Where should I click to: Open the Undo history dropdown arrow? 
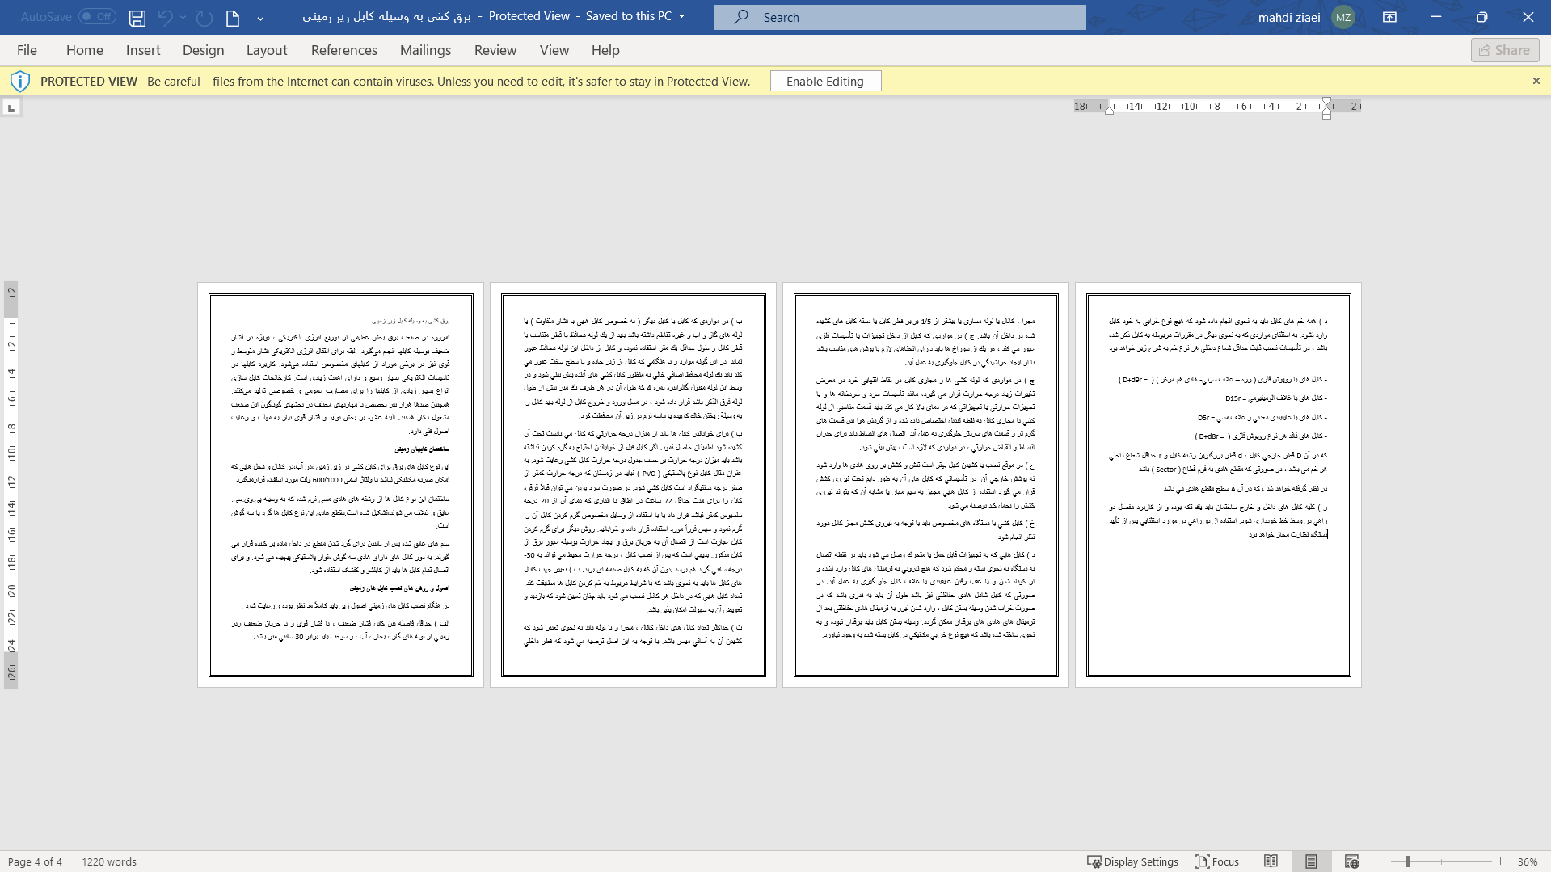183,17
